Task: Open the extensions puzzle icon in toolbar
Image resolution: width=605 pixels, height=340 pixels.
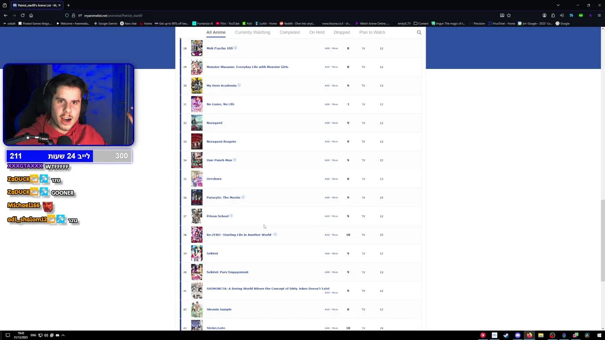Action: click(x=553, y=16)
